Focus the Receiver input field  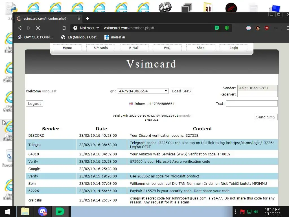pos(257,94)
